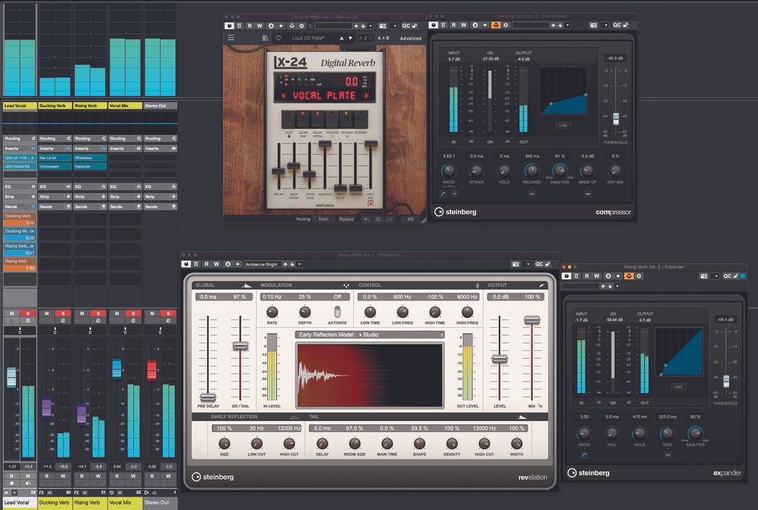Click the A>B compare button on LX-24
Image resolution: width=758 pixels, height=510 pixels.
382,38
